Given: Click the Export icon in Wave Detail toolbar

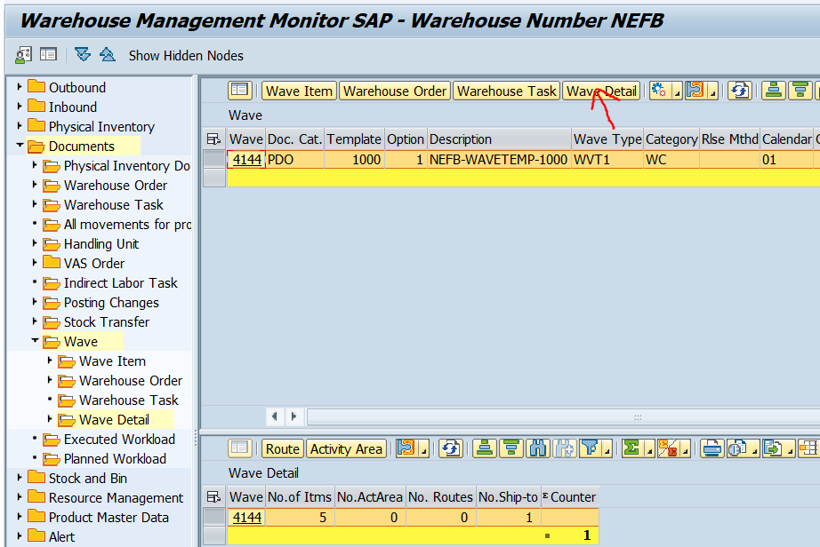Looking at the screenshot, I should pyautogui.click(x=773, y=448).
